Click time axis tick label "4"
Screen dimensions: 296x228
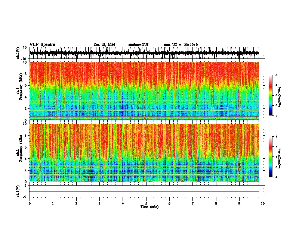coord(123,203)
